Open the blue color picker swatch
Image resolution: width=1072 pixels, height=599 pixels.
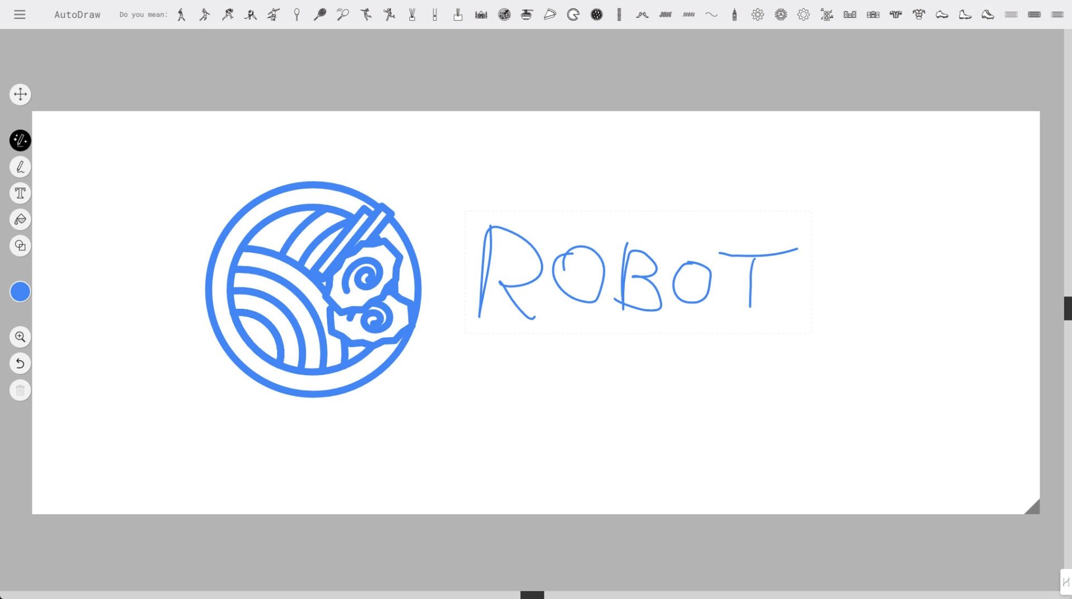click(x=20, y=291)
